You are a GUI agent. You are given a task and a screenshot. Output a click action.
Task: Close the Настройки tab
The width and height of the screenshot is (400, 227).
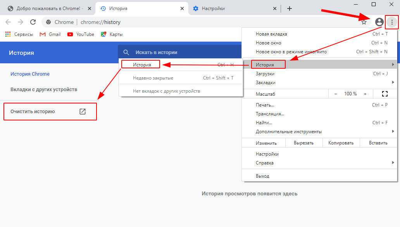(275, 8)
